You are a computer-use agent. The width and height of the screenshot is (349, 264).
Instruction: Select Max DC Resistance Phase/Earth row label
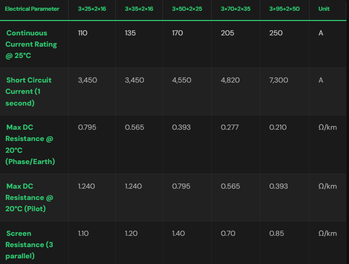30,144
